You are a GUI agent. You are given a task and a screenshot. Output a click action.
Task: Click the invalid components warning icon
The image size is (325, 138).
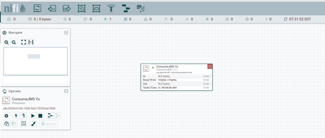click(x=145, y=19)
